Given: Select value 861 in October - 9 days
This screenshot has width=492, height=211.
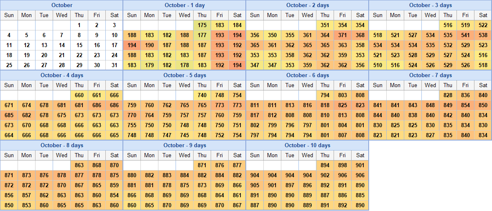Looking at the screenshot, I should (x=237, y=195).
